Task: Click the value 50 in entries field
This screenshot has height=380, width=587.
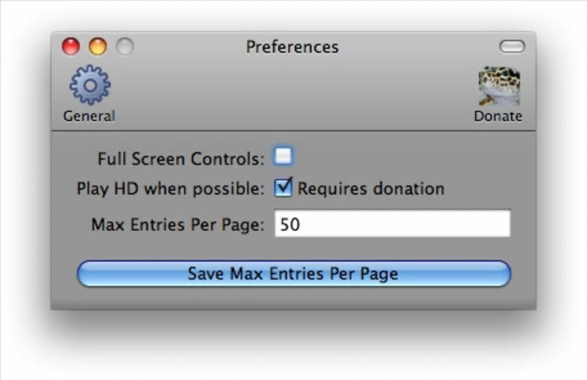Action: tap(290, 224)
